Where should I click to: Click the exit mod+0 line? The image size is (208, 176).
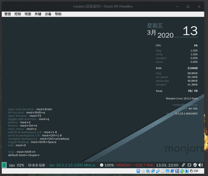(x=17, y=145)
